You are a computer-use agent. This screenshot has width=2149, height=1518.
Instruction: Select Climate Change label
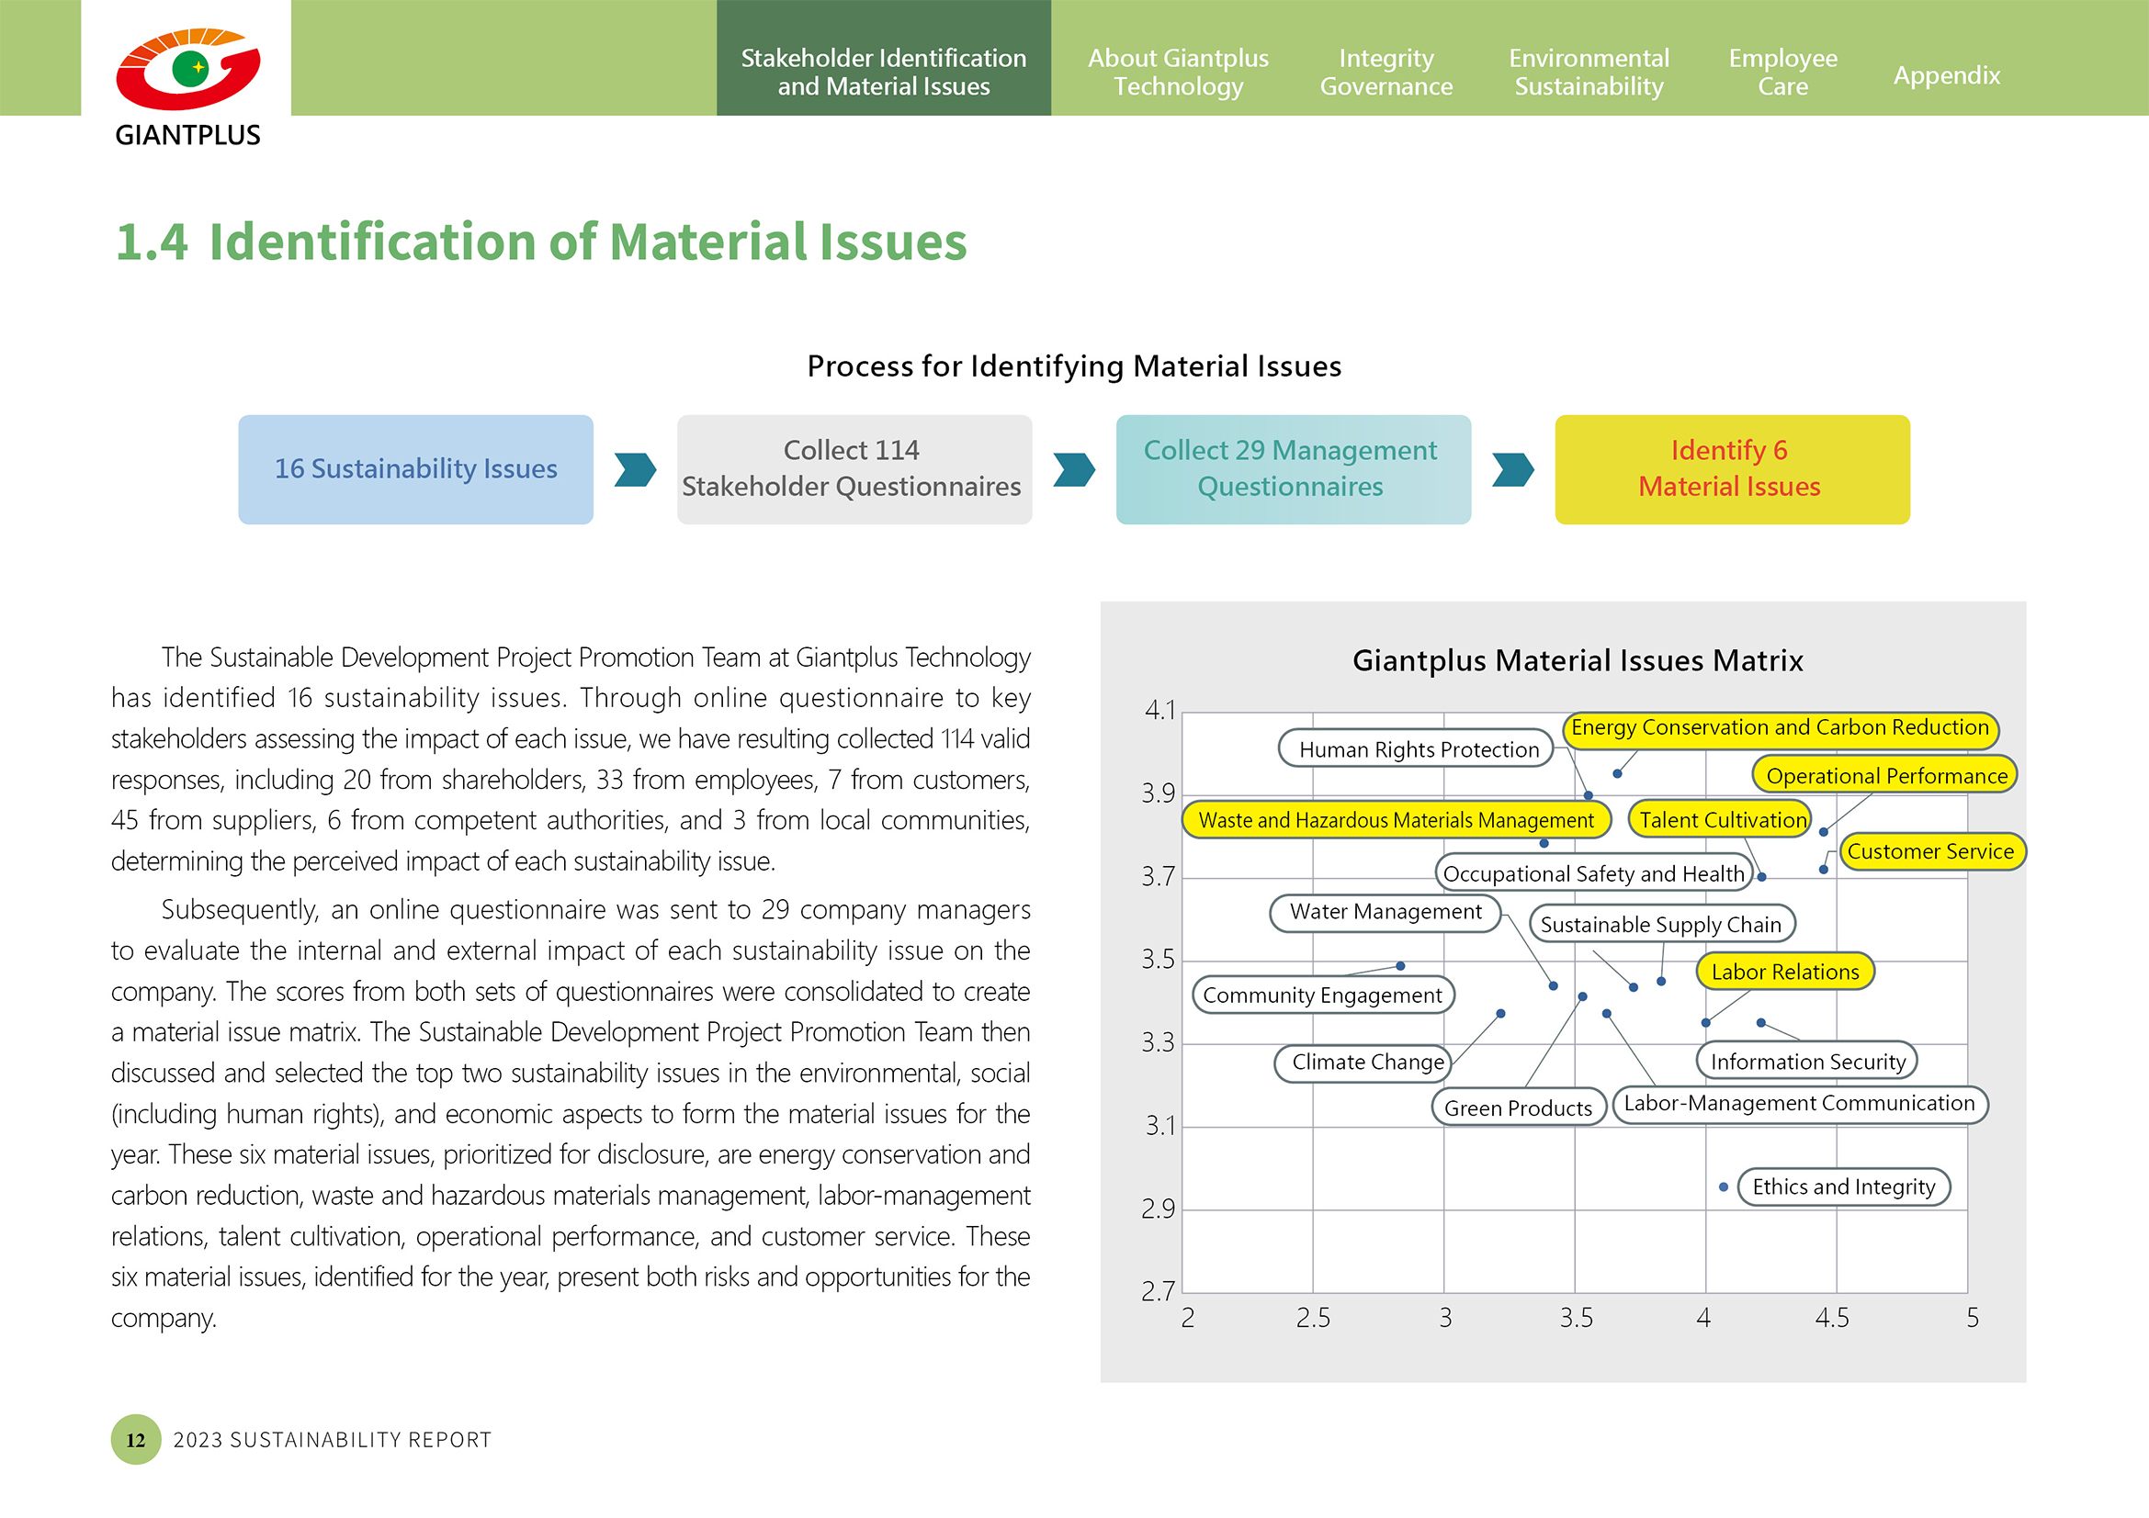pos(1363,1063)
